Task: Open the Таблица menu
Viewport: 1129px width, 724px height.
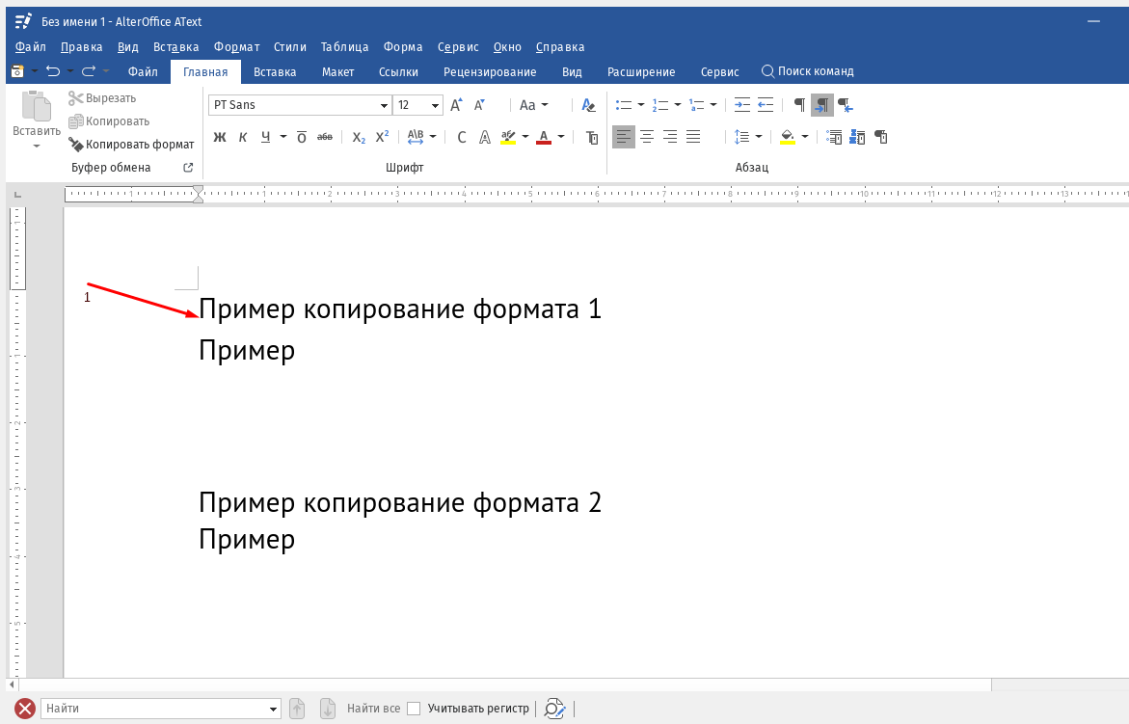Action: [x=345, y=47]
